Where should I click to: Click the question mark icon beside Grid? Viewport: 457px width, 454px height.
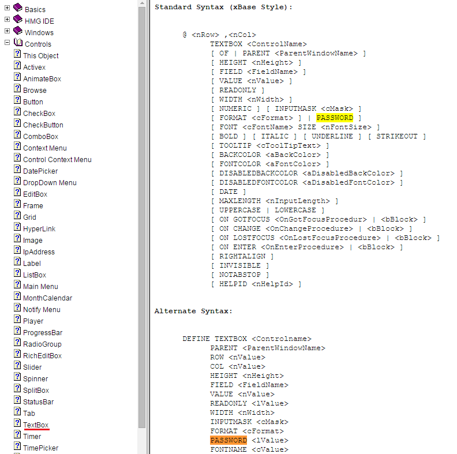click(17, 216)
